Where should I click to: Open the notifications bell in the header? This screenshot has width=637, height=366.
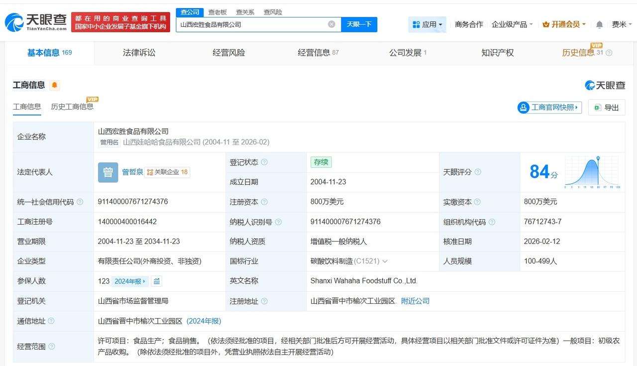pos(599,24)
